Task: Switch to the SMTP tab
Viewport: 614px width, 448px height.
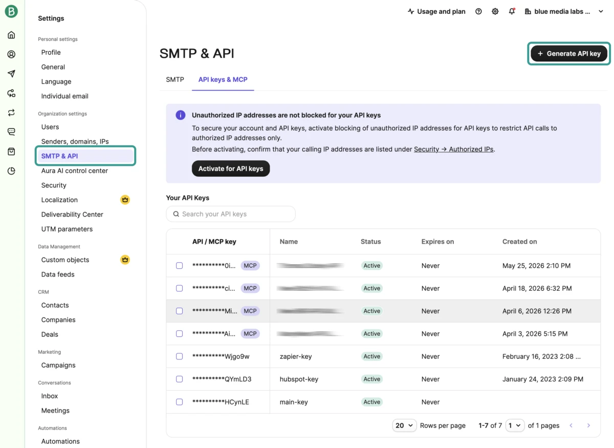Action: coord(175,79)
